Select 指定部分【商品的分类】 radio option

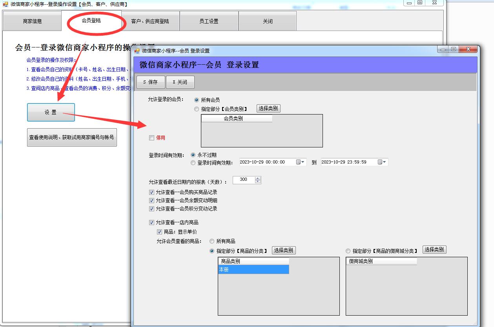tap(212, 251)
